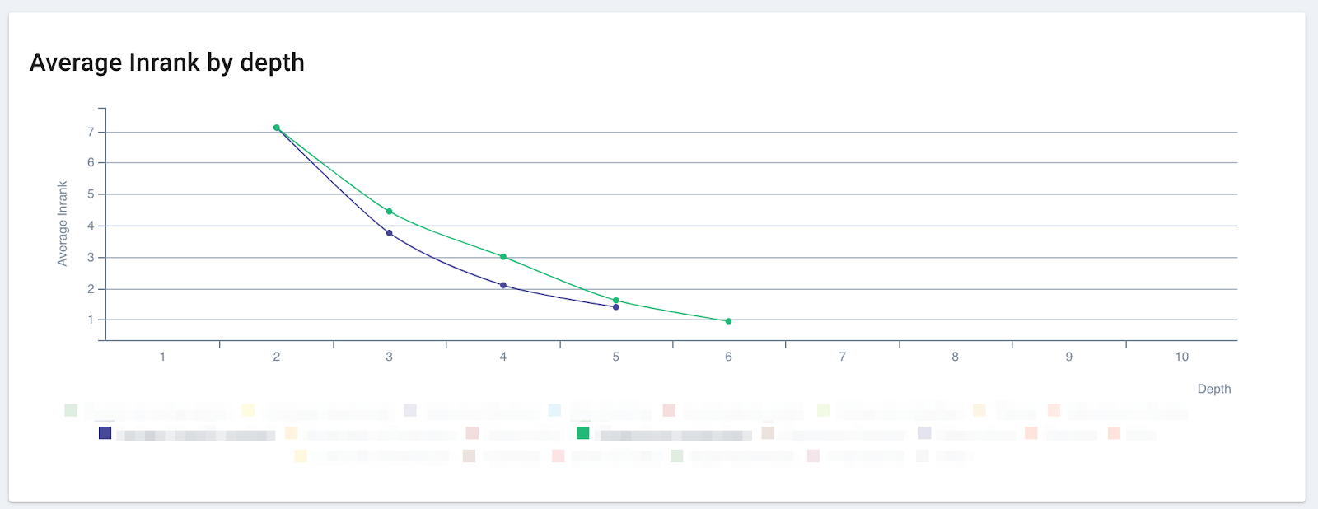Select green data point at depth 4
This screenshot has height=509, width=1318.
point(503,257)
